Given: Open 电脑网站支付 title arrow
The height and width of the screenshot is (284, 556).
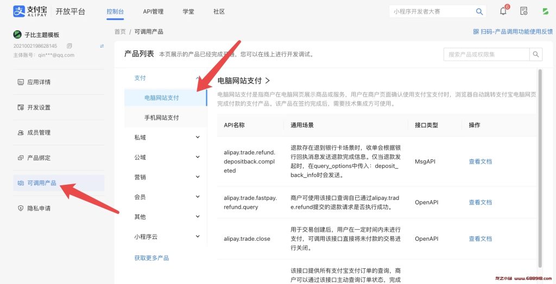Looking at the screenshot, I should click(267, 81).
